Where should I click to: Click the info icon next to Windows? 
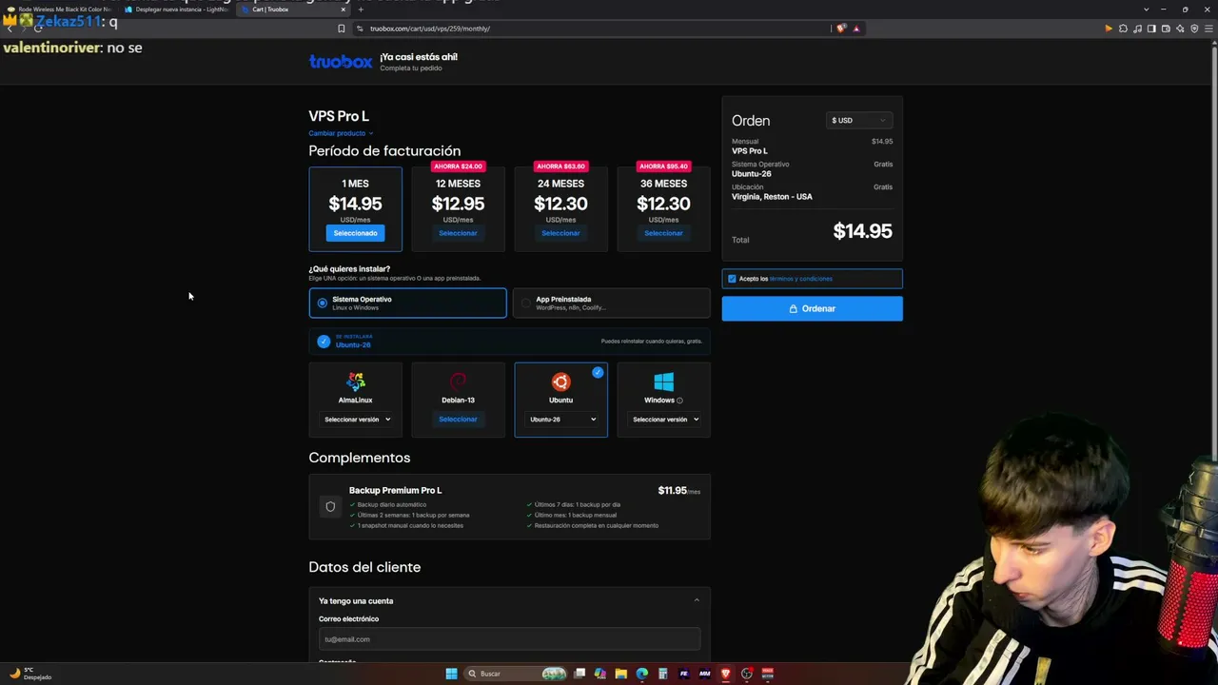point(679,401)
